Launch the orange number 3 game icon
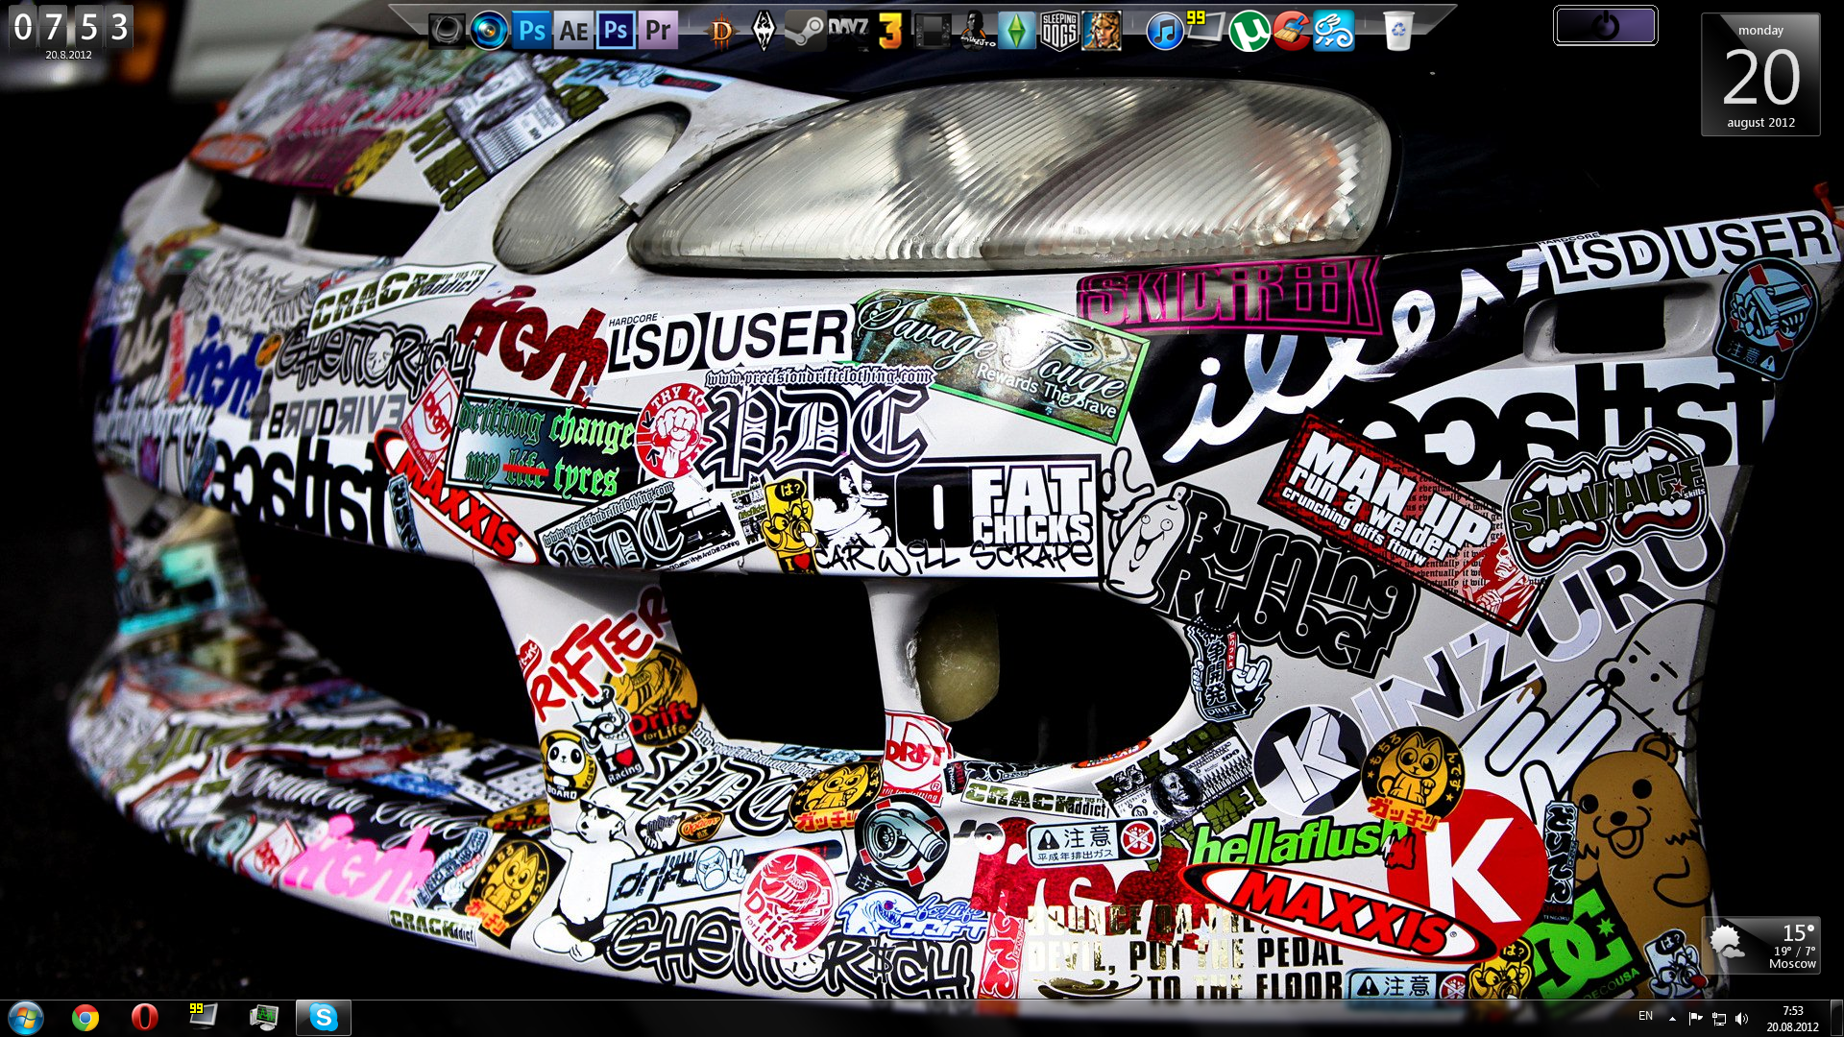The height and width of the screenshot is (1037, 1844). (890, 31)
